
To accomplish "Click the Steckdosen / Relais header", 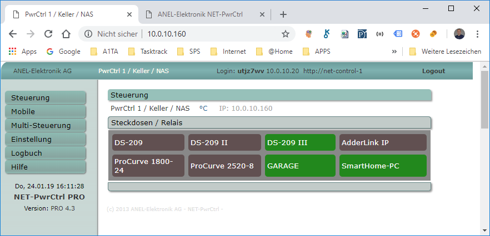I will click(269, 123).
